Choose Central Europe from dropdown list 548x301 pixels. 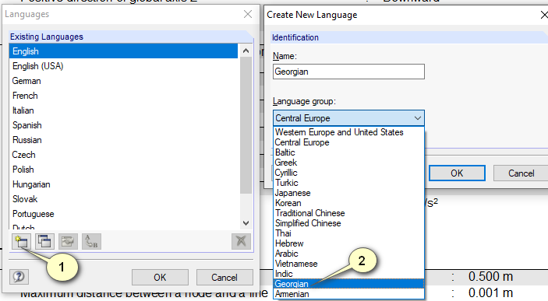point(348,142)
